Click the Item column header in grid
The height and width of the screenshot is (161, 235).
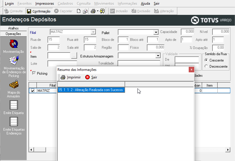click(210, 85)
